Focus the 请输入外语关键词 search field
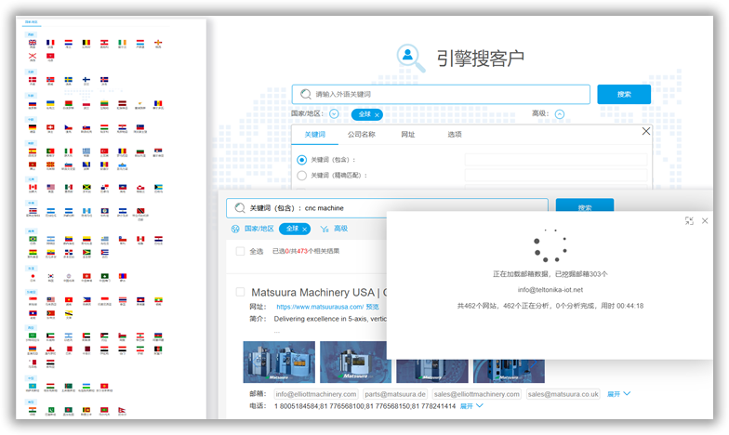This screenshot has height=435, width=729. click(x=441, y=95)
